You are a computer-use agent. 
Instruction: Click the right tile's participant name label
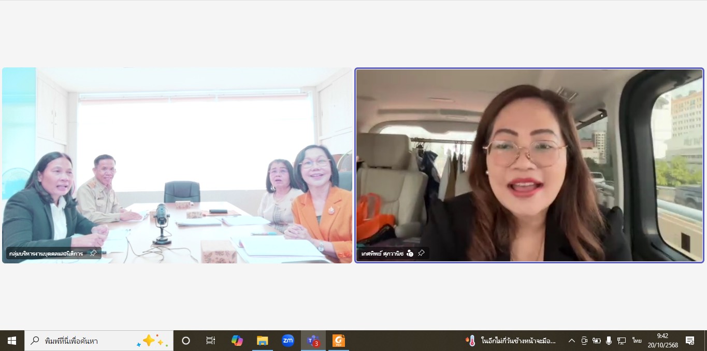click(382, 254)
